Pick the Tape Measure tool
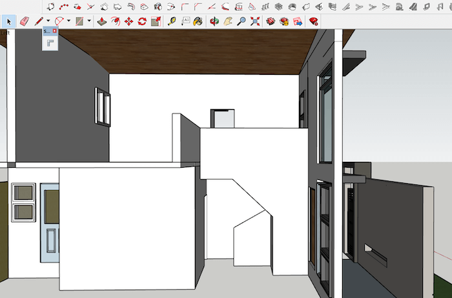The height and width of the screenshot is (298, 452). click(172, 21)
